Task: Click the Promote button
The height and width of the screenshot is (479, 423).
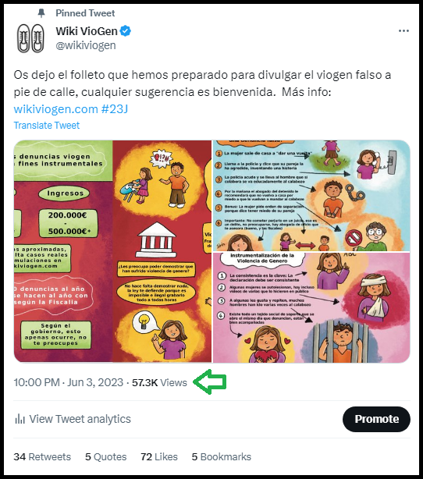Action: (x=376, y=419)
